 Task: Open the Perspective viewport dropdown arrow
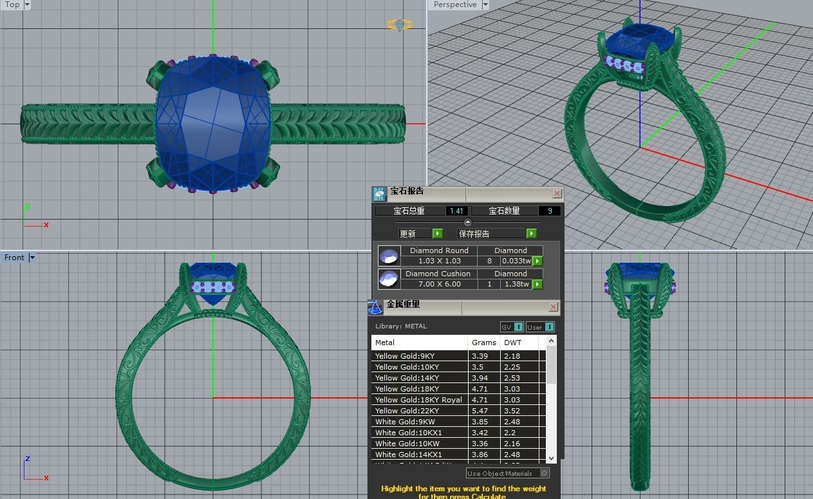click(x=485, y=5)
